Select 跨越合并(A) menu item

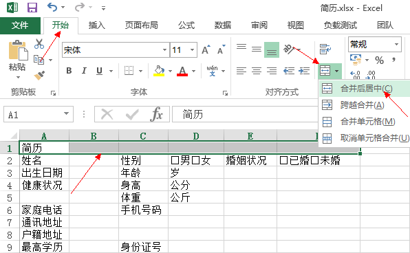tap(365, 105)
